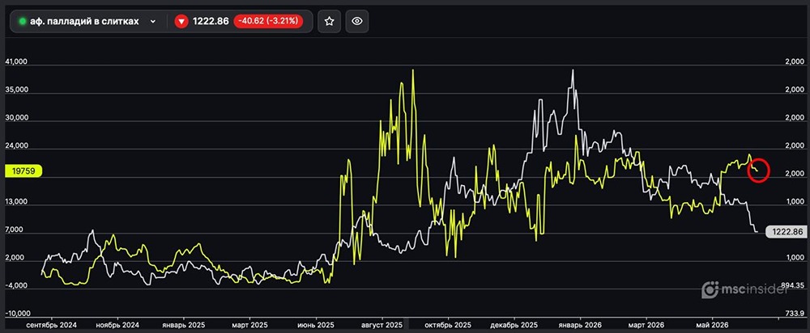
Task: Click the октябрь 2025 axis label
Action: [x=448, y=325]
